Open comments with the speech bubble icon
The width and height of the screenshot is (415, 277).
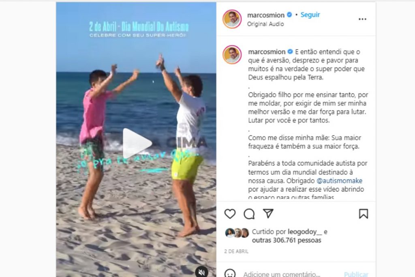click(249, 214)
